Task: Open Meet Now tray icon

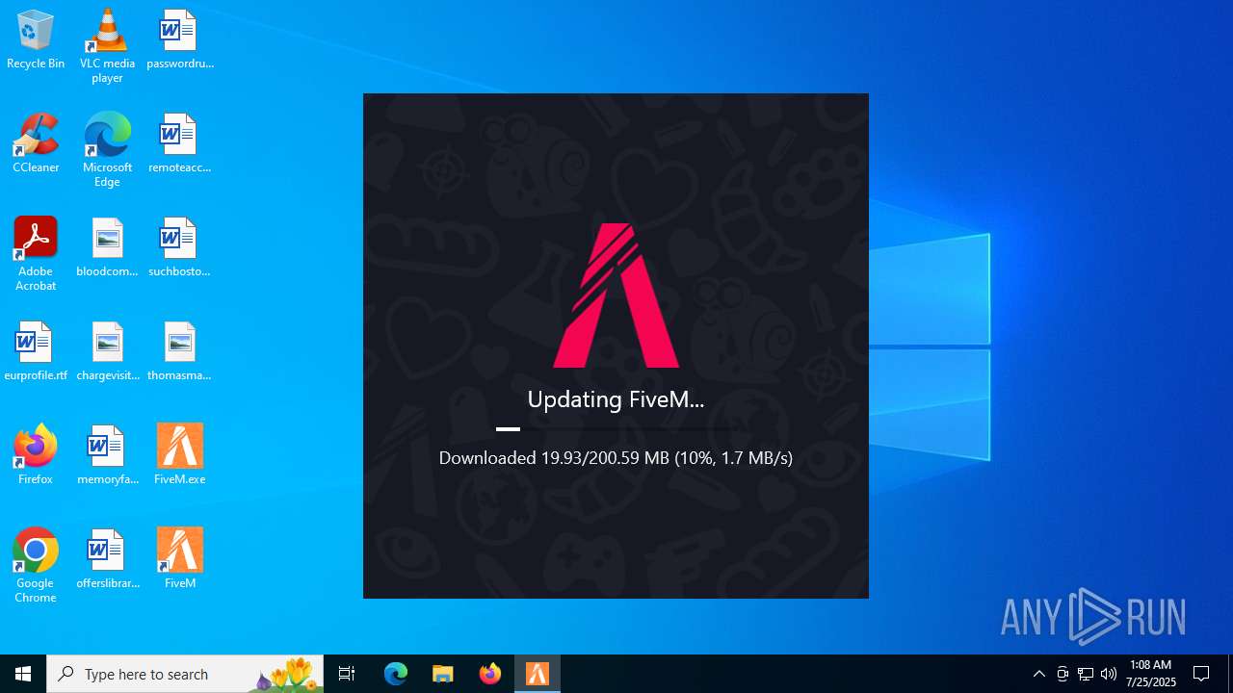Action: point(1062,674)
